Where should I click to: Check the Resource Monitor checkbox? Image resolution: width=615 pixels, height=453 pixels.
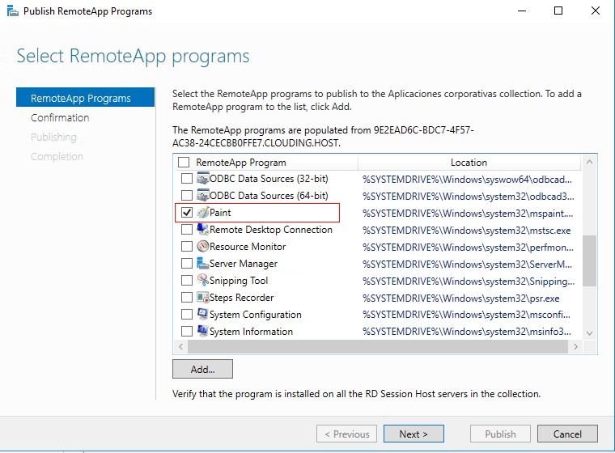coord(187,246)
